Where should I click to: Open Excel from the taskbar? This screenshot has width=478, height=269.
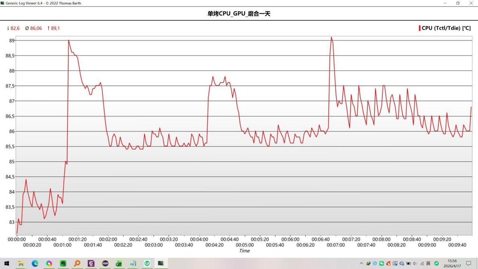coord(119,263)
